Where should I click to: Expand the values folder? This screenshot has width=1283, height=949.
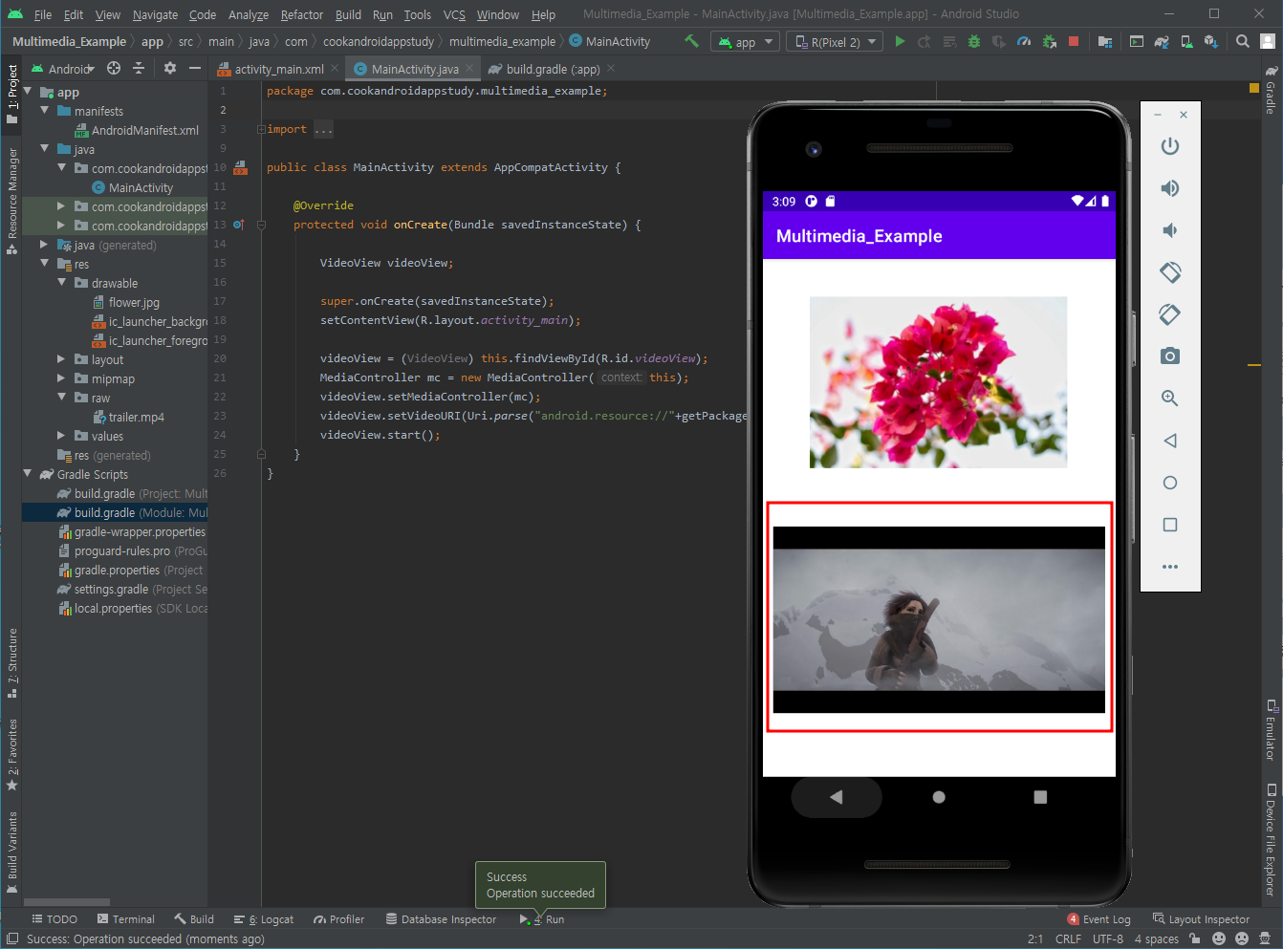click(x=61, y=436)
